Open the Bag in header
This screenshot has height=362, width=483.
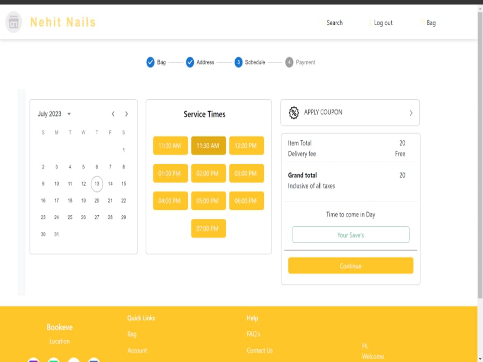[431, 23]
